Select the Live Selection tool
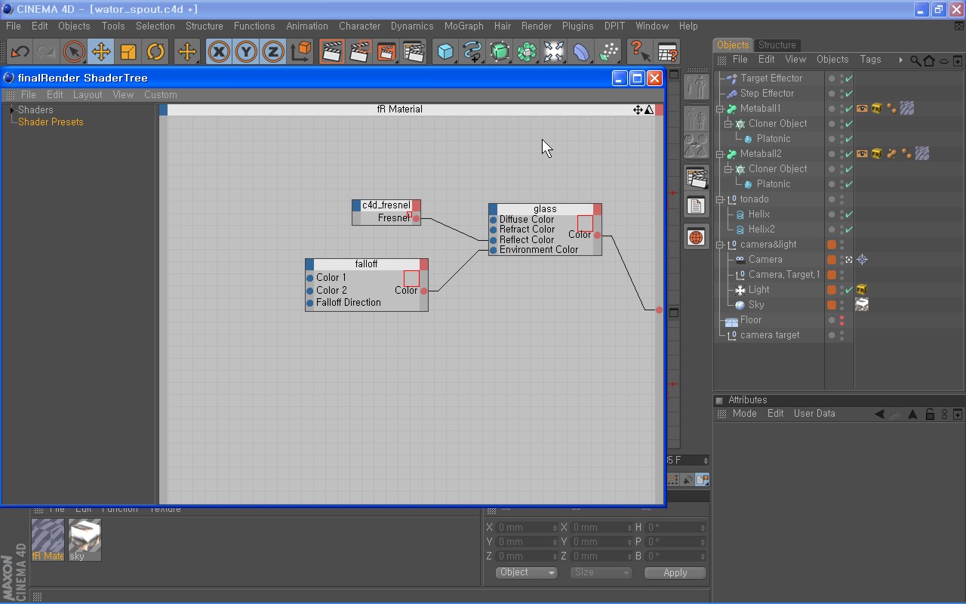Screen dimensions: 966x604 (74, 52)
